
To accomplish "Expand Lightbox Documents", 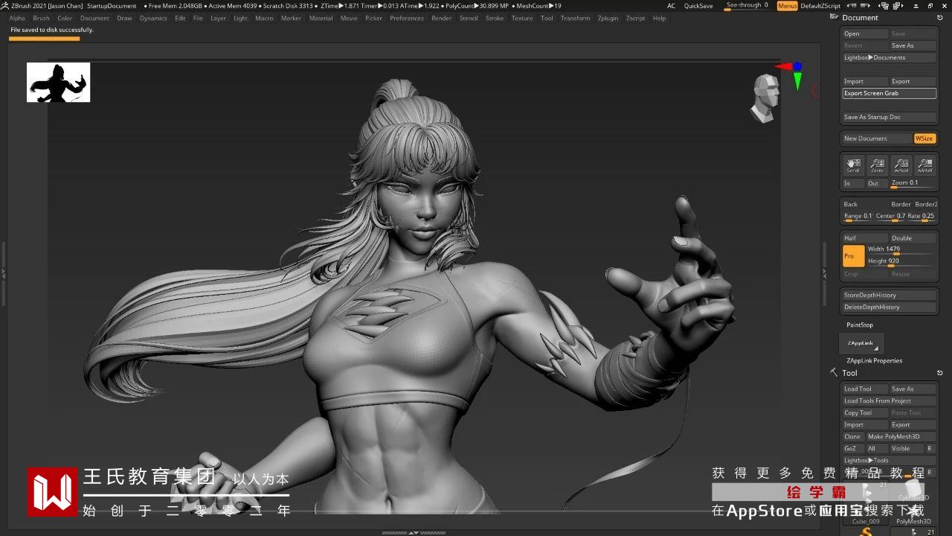I will pos(889,57).
